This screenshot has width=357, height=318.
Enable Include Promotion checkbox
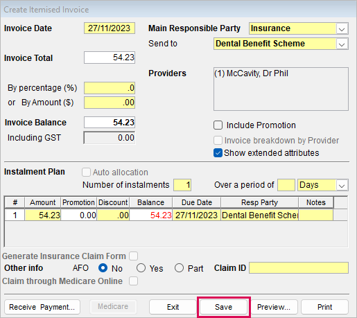click(218, 125)
